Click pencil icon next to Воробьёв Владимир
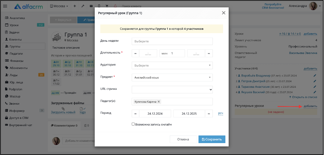324x155 pixels. click(315, 76)
